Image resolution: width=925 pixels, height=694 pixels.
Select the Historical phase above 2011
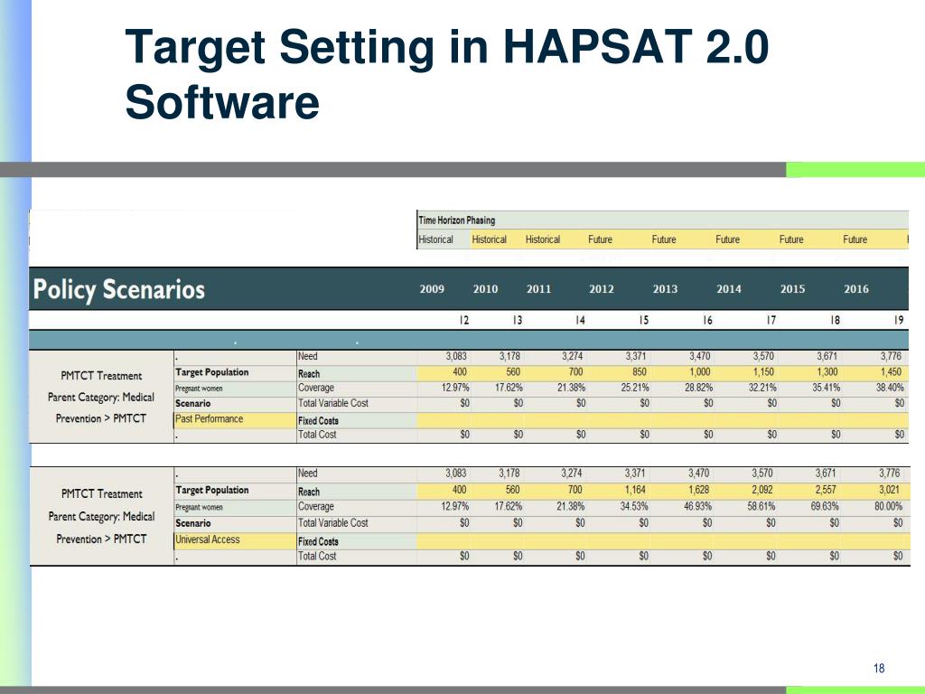click(543, 239)
